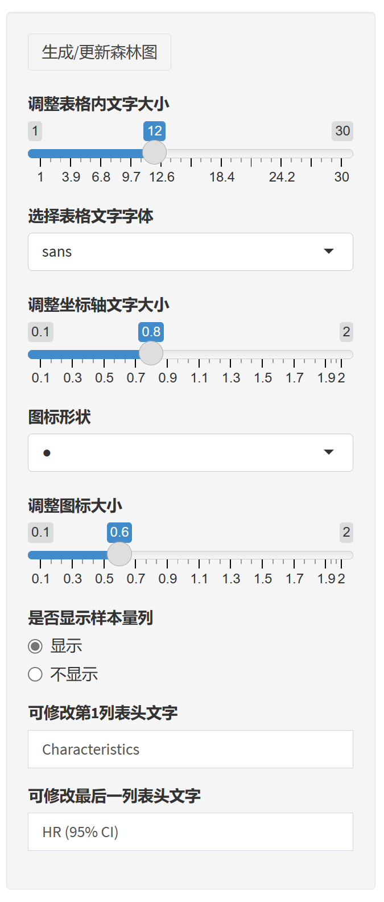
Task: Click the arrow of the icon shape dropdown
Action: click(x=328, y=452)
